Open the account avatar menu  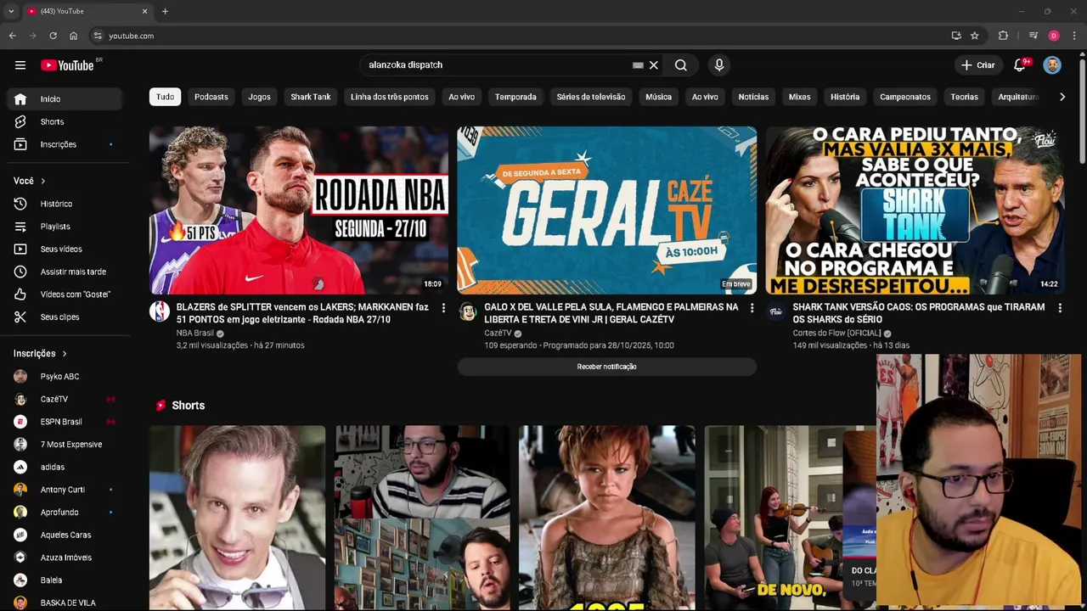tap(1052, 65)
